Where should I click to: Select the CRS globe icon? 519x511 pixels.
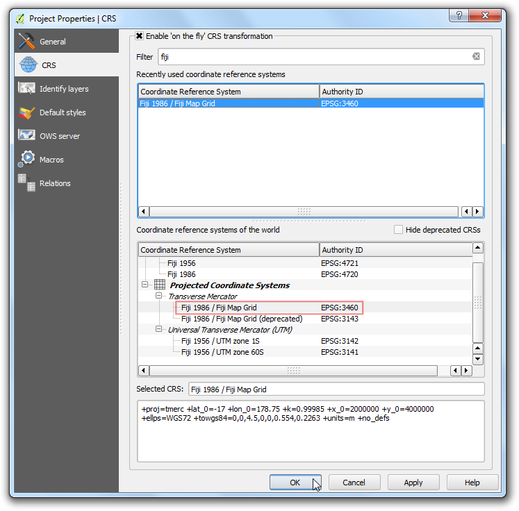coord(28,65)
